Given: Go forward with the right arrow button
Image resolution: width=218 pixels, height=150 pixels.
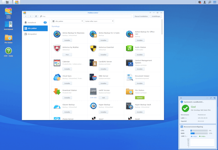Looking at the screenshot, I should [x=31, y=16].
